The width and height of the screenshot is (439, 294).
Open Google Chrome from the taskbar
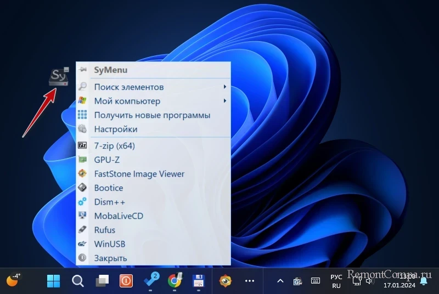click(x=175, y=281)
